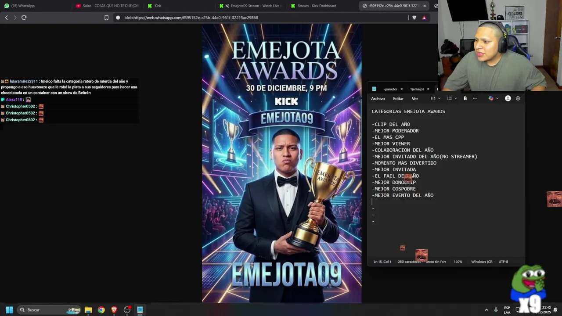562x316 pixels.
Task: Open Notepad Ver menu
Action: (415, 98)
